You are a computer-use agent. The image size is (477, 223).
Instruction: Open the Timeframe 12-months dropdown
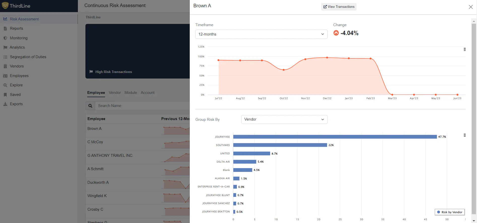[x=261, y=34]
